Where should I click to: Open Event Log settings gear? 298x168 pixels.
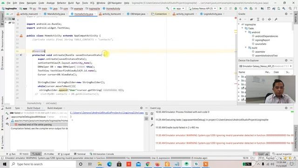286,108
